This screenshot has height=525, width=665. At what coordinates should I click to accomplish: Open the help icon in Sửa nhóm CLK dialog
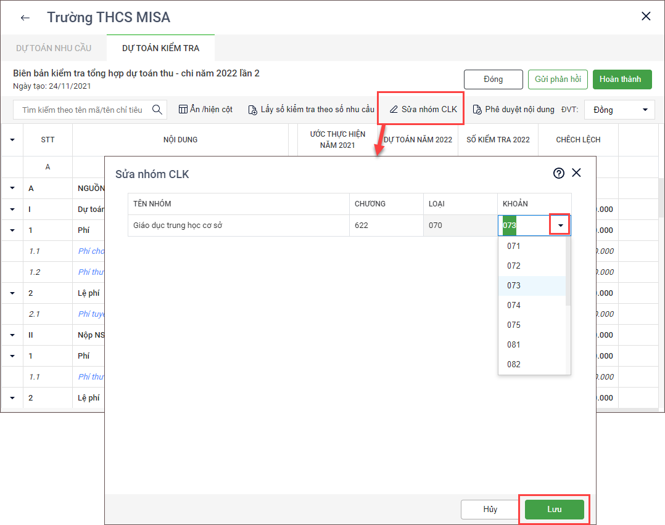pos(559,173)
